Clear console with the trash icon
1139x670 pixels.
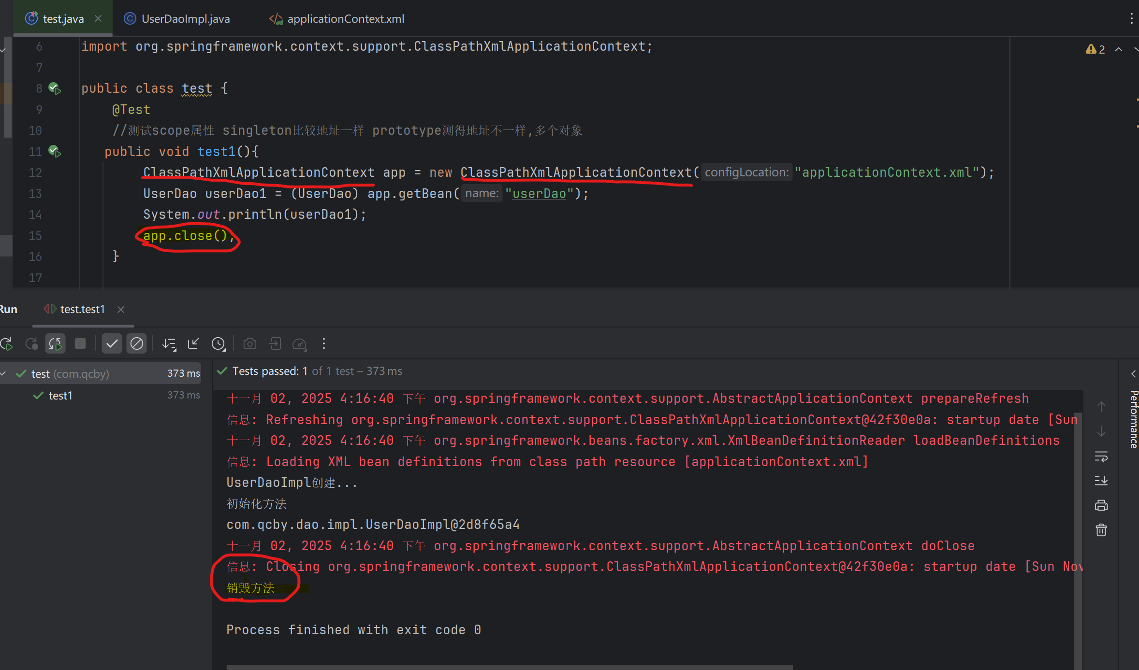coord(1101,530)
